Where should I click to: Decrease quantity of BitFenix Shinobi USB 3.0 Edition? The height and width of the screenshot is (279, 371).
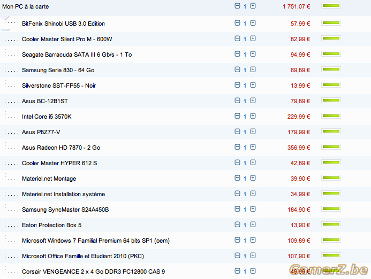tap(237, 23)
